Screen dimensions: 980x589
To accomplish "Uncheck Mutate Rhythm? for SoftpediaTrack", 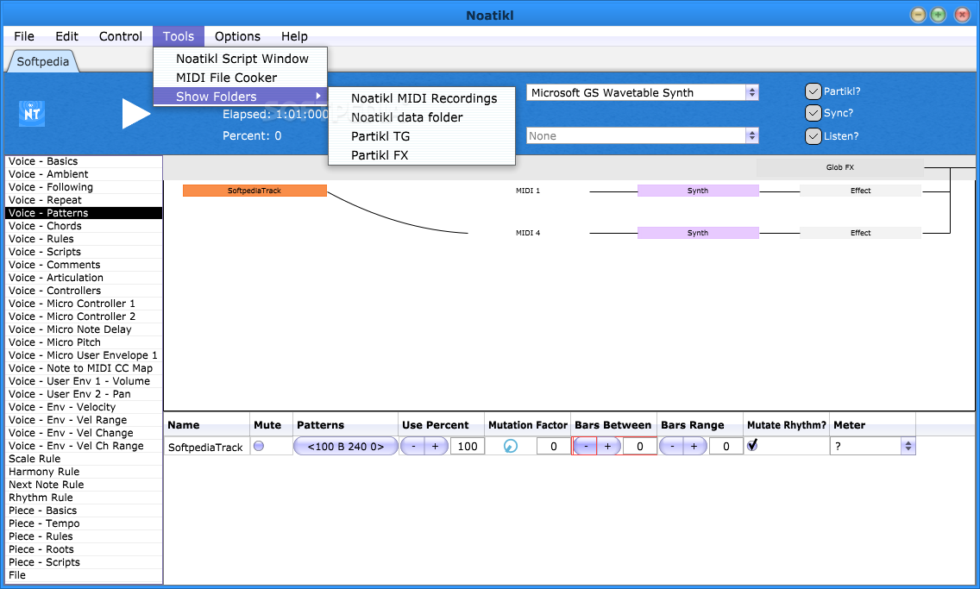I will tap(752, 445).
